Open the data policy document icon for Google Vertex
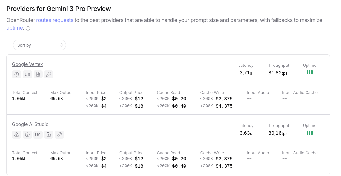Viewport: 341px width, 176px height. click(x=38, y=74)
